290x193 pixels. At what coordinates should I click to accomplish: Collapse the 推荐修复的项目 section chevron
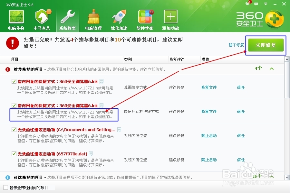[x=272, y=69]
